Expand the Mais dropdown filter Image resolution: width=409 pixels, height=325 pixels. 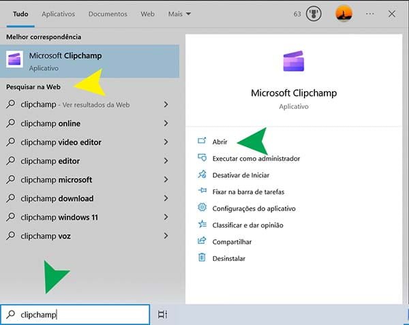point(179,14)
